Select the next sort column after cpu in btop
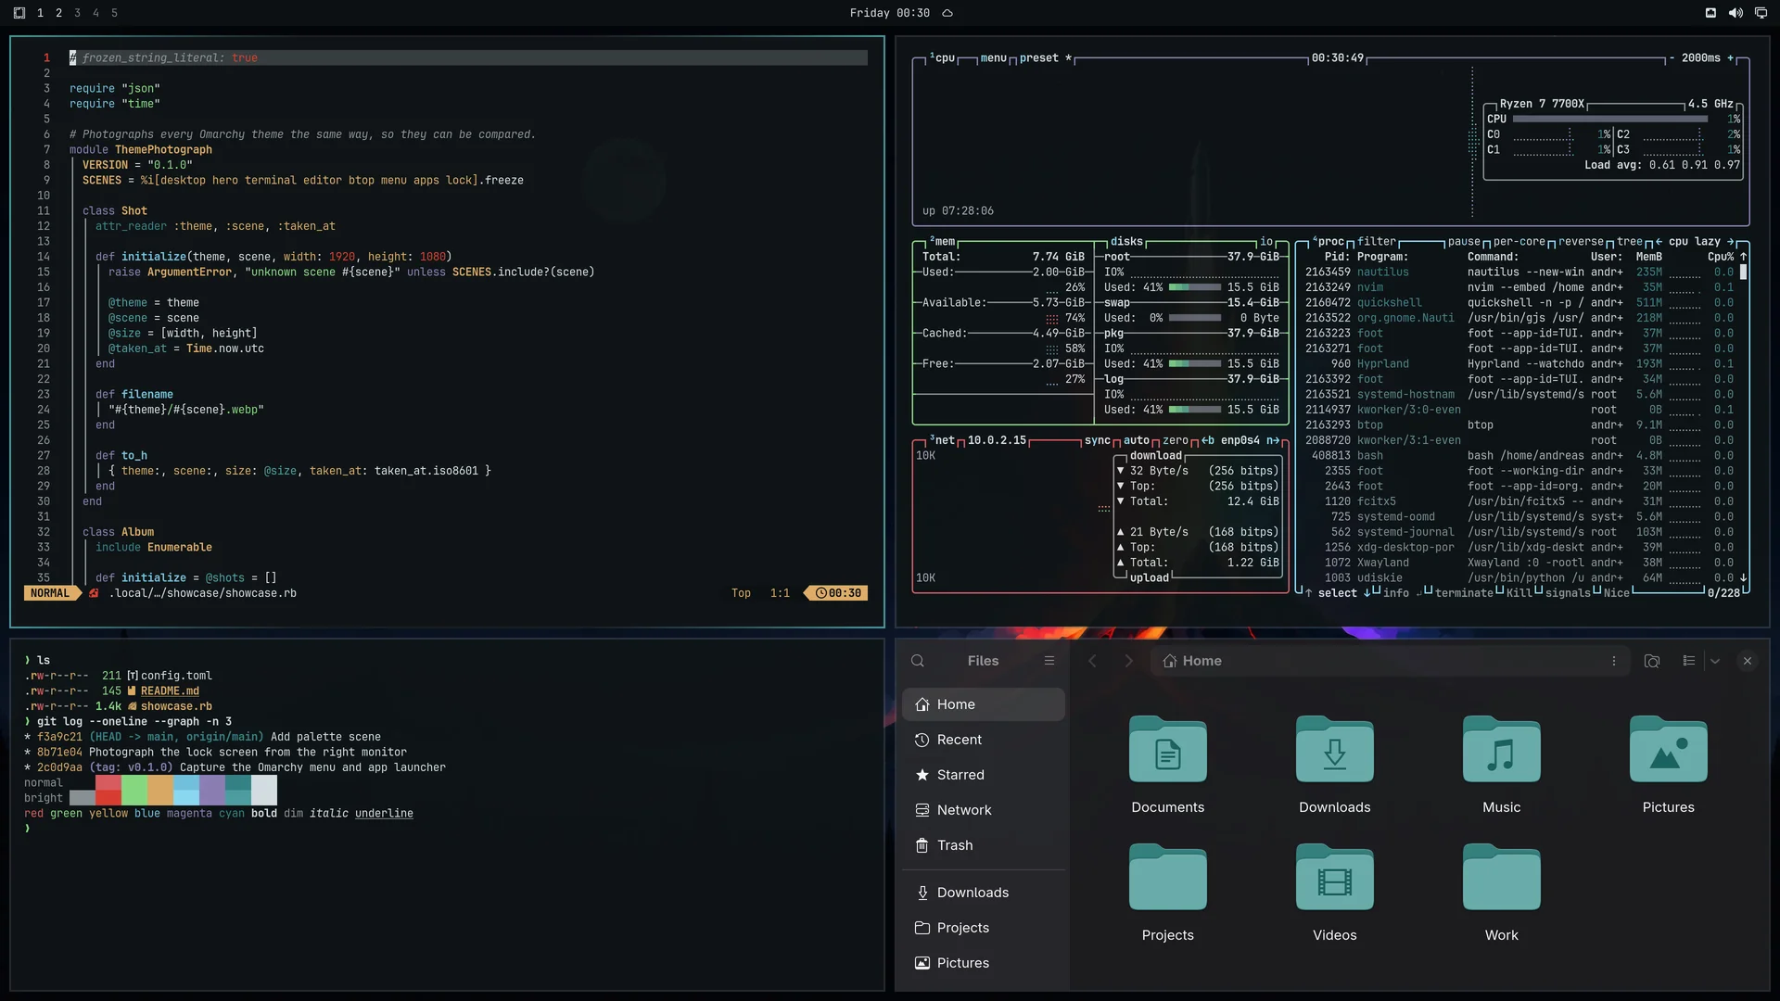The image size is (1780, 1001). 1730,241
